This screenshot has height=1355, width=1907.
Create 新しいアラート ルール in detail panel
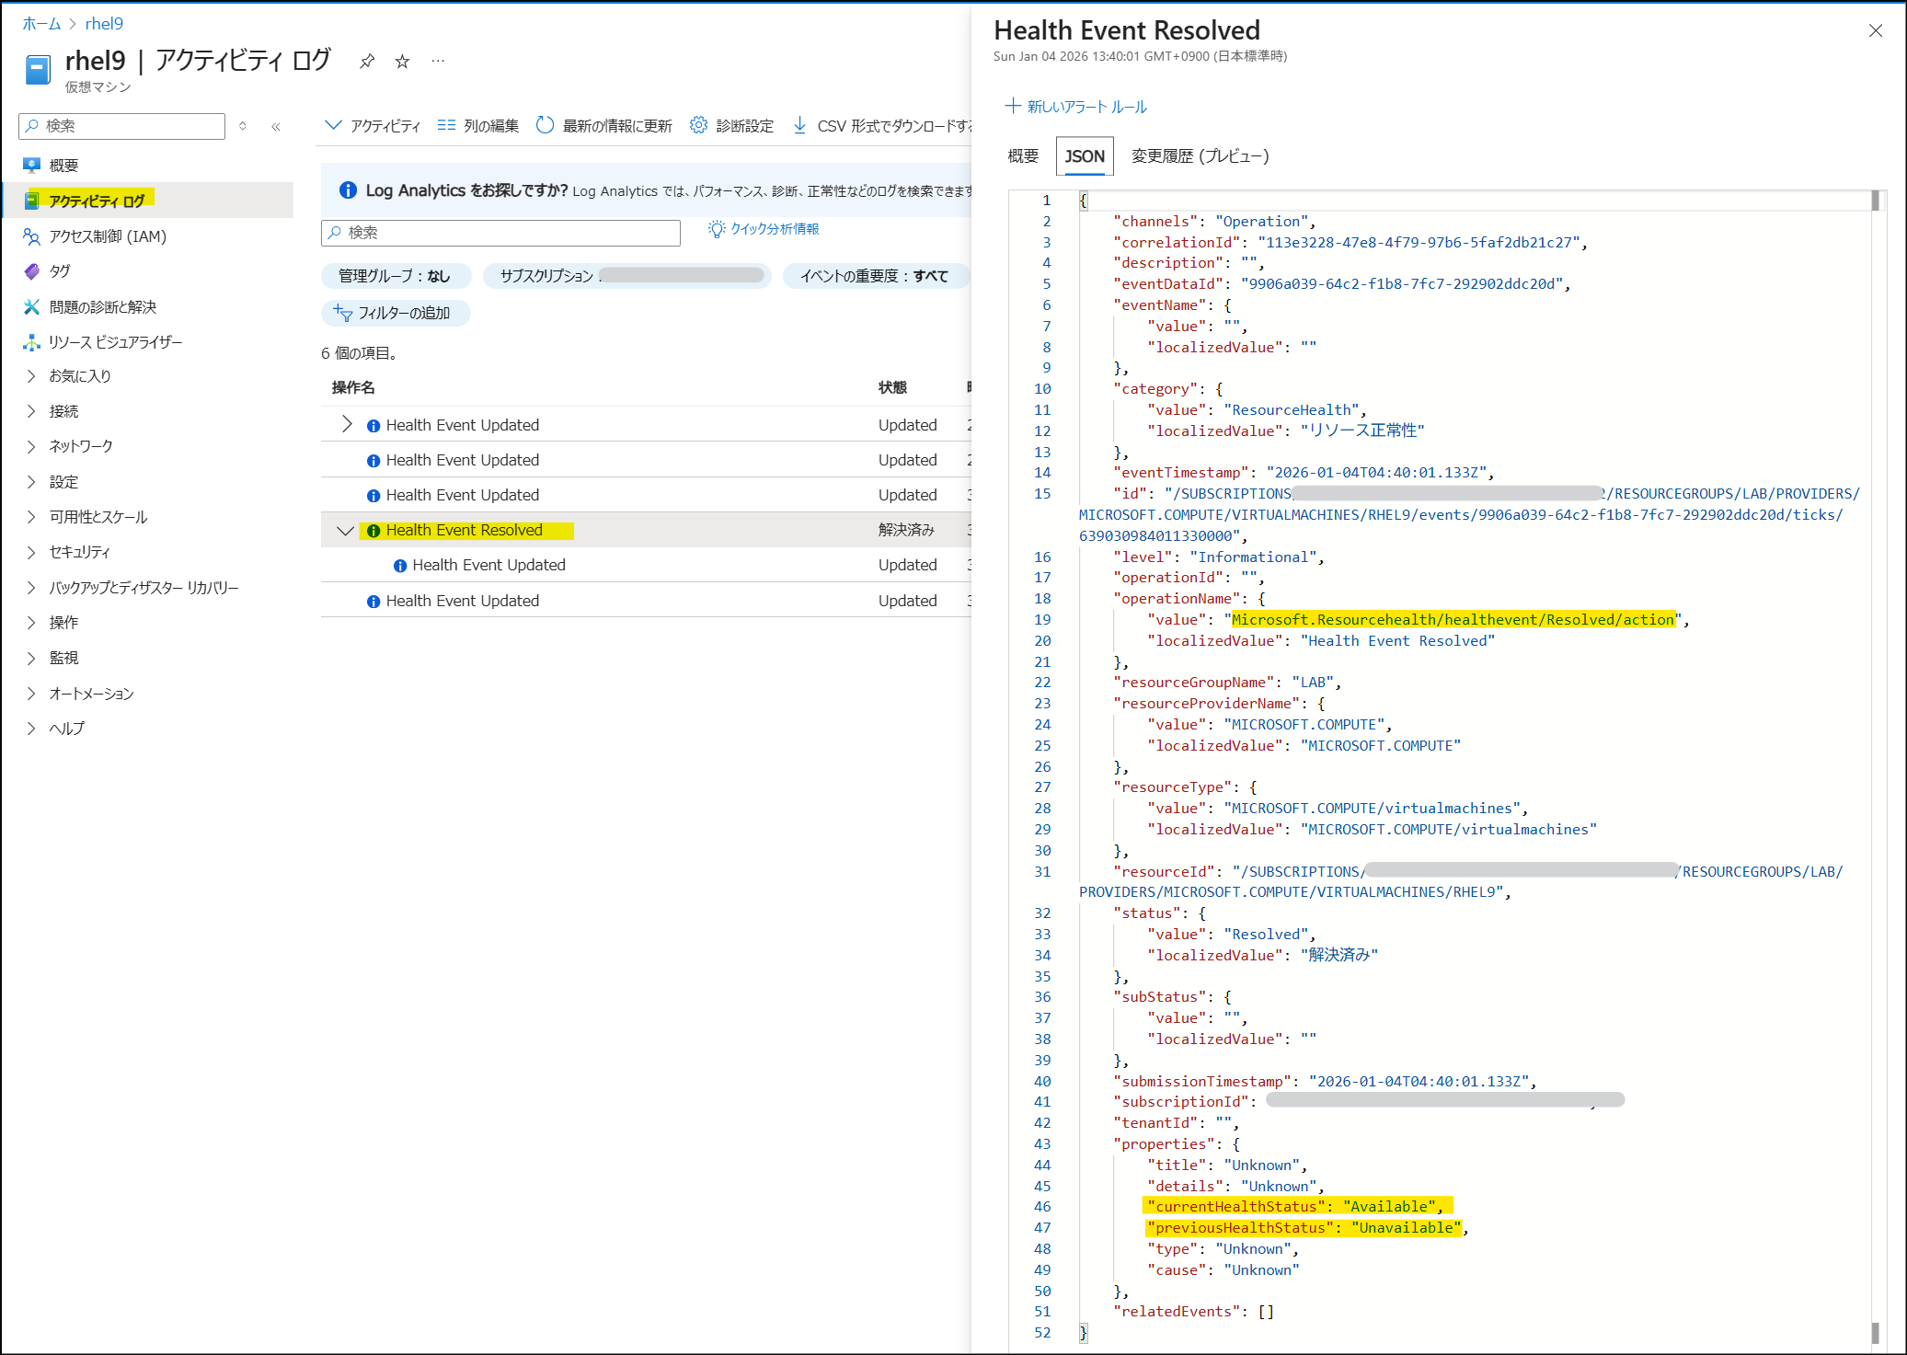(x=1076, y=107)
